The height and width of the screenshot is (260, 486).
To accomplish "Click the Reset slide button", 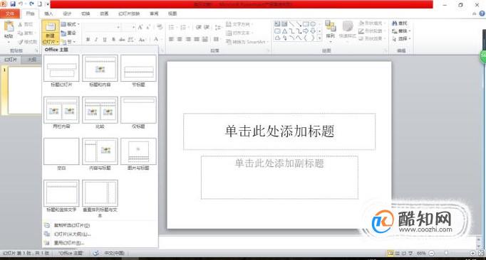I will coord(69,33).
